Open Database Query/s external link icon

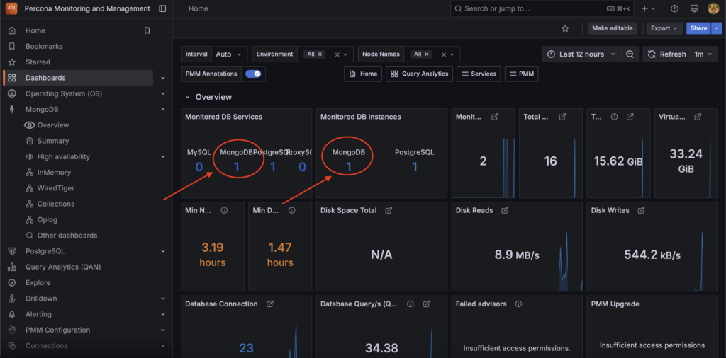point(426,304)
